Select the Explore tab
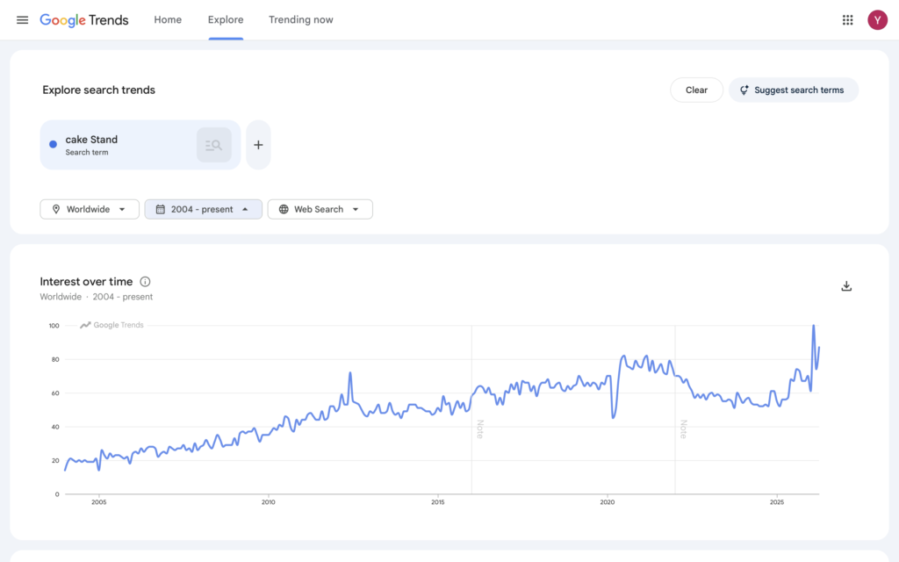 (226, 20)
